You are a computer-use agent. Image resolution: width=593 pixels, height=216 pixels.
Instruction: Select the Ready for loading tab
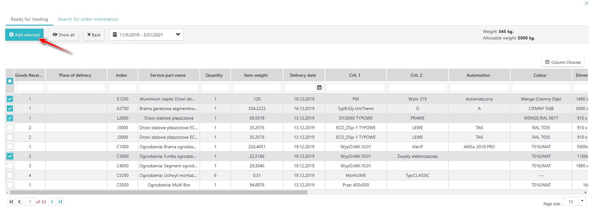29,19
